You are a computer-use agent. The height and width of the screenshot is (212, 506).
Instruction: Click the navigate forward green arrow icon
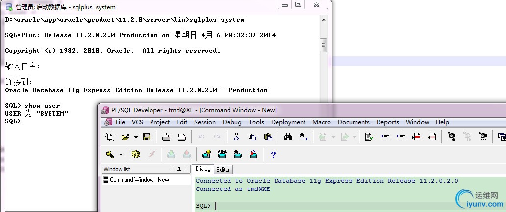tap(345, 137)
